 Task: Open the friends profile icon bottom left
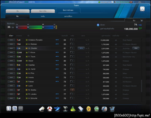point(9,108)
